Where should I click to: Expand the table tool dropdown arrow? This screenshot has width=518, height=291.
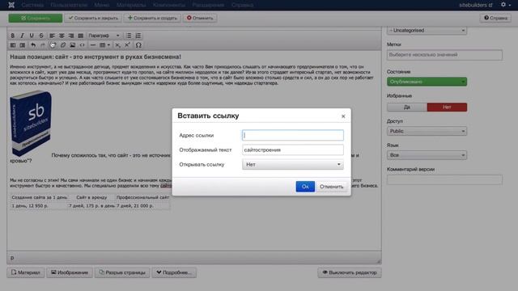(108, 45)
